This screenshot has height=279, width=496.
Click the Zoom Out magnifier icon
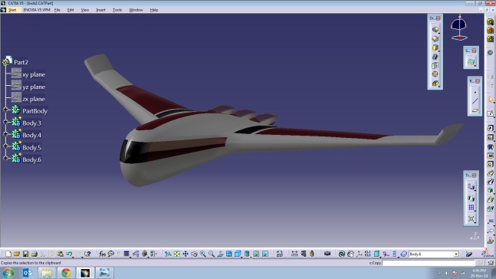(212, 254)
